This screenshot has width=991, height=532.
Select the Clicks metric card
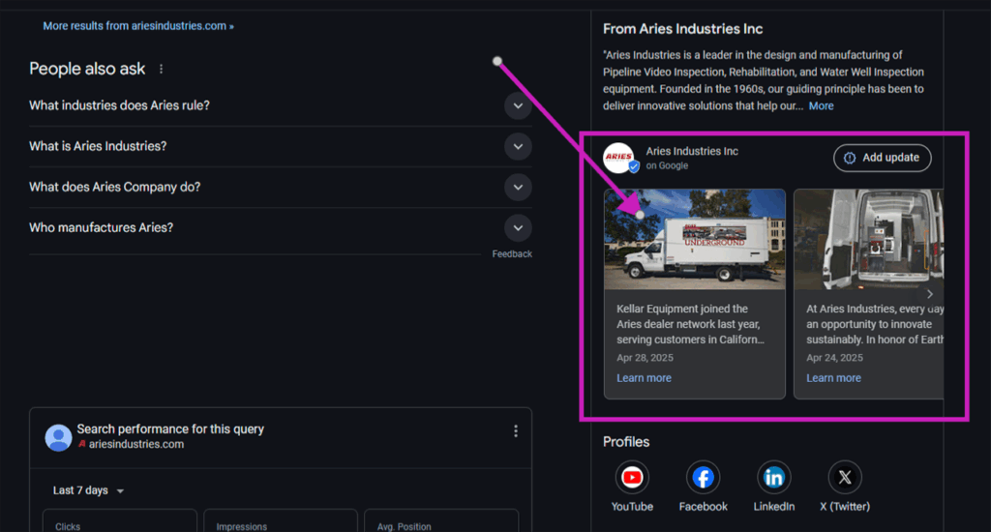(x=119, y=520)
